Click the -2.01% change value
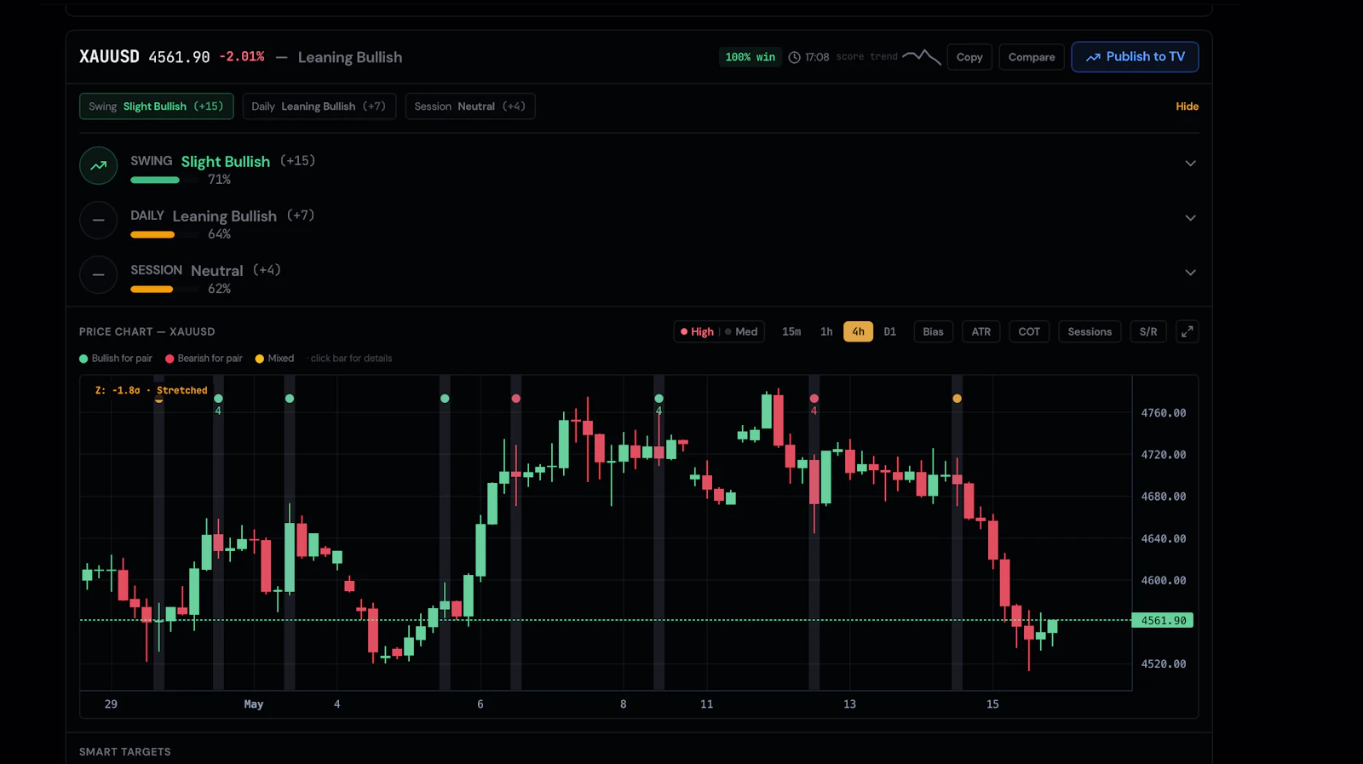The width and height of the screenshot is (1363, 764). coord(242,56)
